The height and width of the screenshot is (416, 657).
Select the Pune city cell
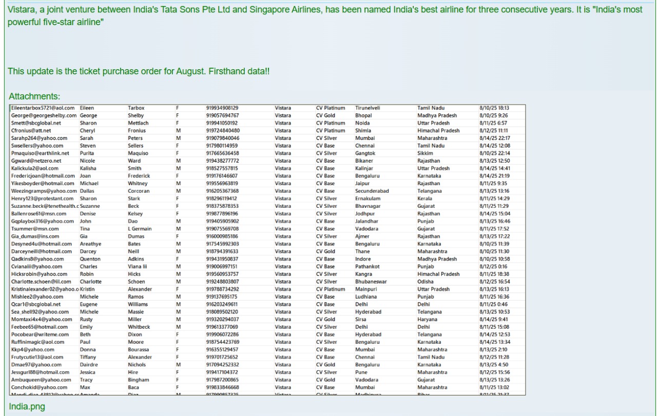pos(361,372)
